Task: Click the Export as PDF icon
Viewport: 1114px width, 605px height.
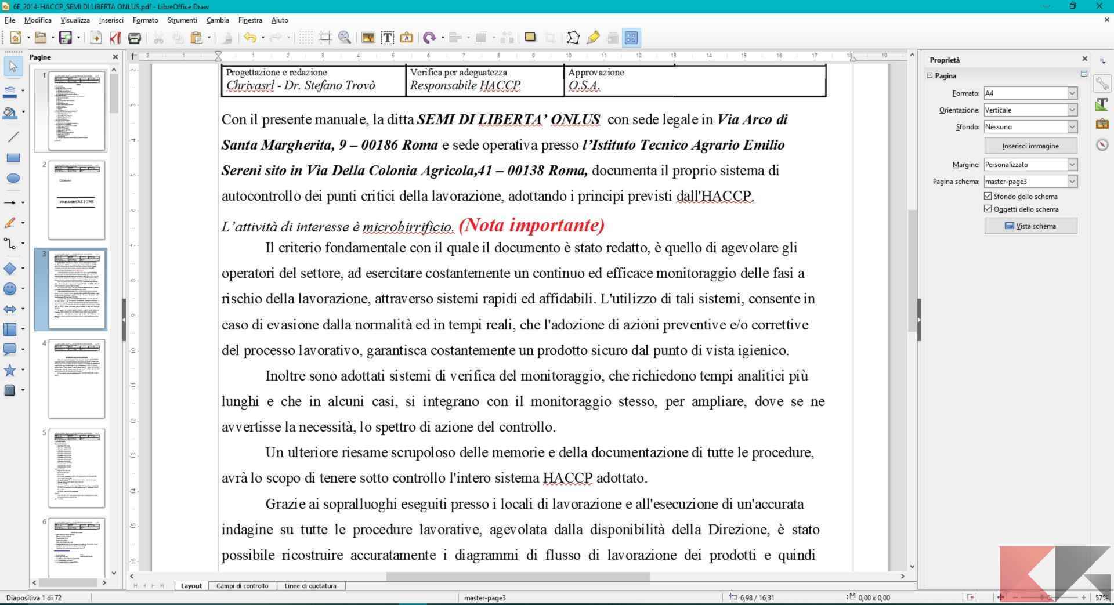Action: coord(115,38)
